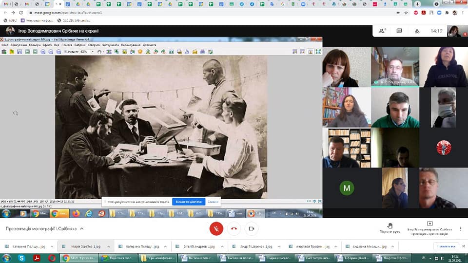Open the Файл menu in FastStone
The image size is (468, 263).
pos(5,45)
